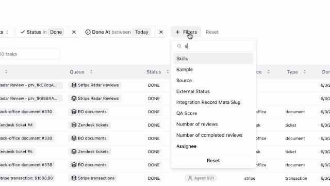The image size is (330, 186).
Task: Click Stripe Radar Reviews queue icon in first row
Action: (x=74, y=85)
